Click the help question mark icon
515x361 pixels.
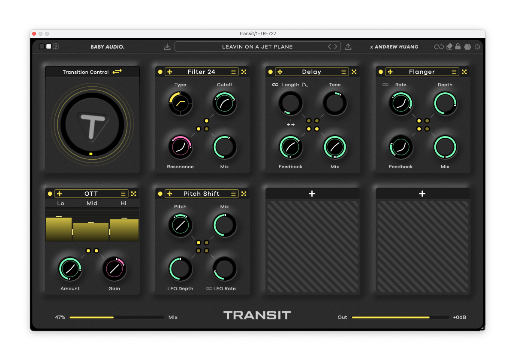pos(56,47)
